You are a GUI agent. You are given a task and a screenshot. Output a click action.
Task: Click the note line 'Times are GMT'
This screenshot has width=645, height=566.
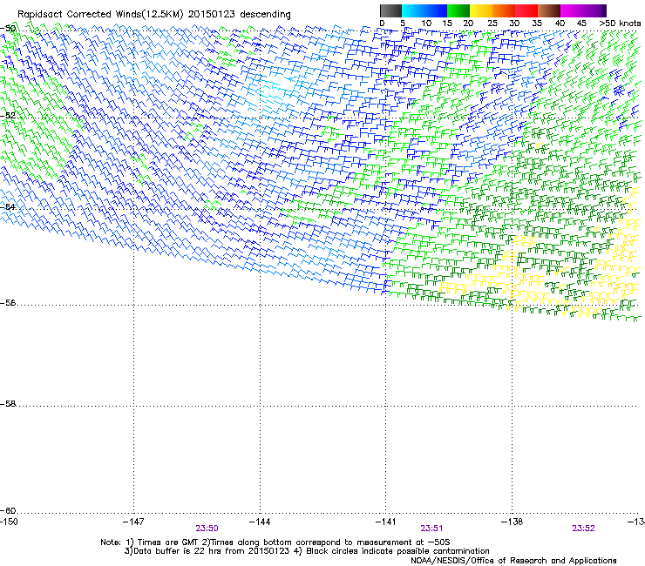[x=168, y=542]
